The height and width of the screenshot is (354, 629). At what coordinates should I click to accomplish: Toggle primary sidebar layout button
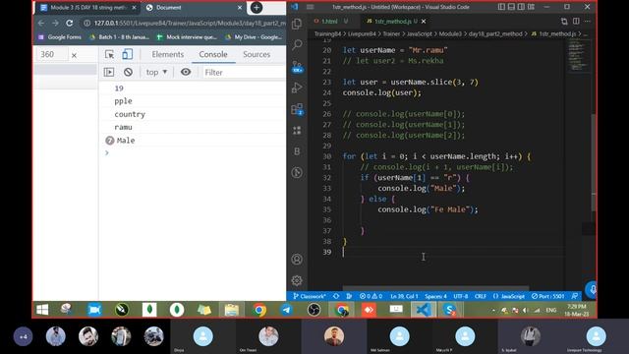pos(501,7)
